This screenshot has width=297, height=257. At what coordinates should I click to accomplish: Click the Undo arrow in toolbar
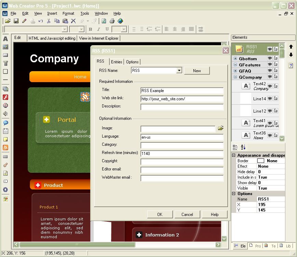(41, 21)
